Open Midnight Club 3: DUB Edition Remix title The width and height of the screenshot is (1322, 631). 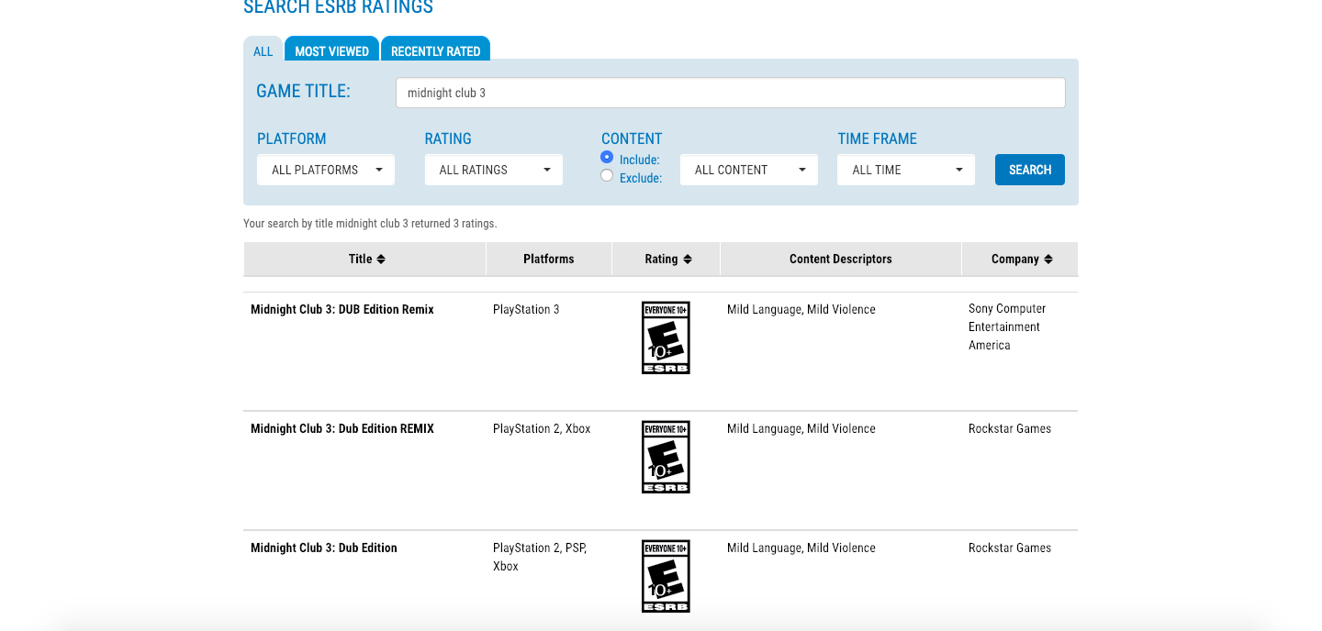tap(342, 310)
